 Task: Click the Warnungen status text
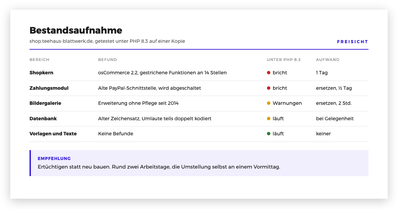287,103
